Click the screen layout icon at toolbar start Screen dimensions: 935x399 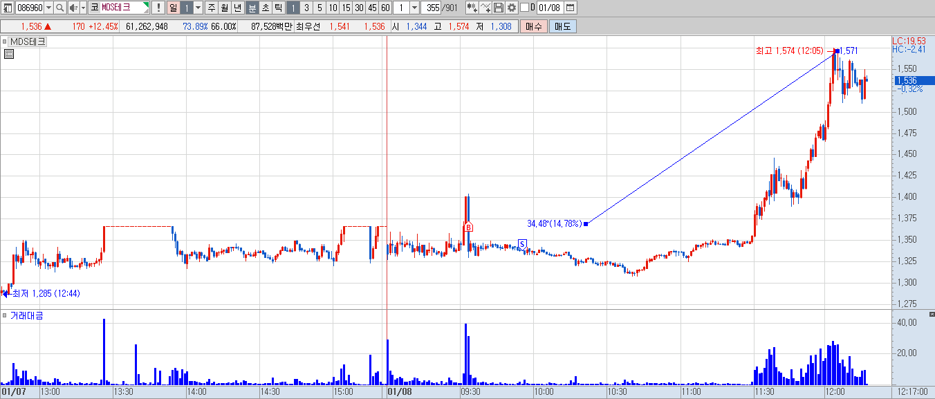pyautogui.click(x=8, y=8)
